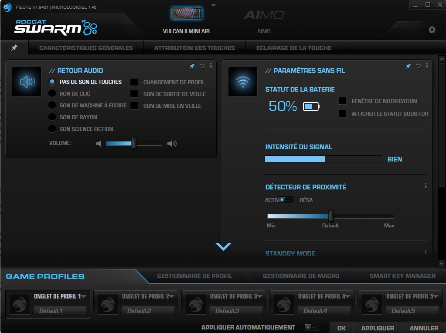Open the Swarm settings gear

432,29
